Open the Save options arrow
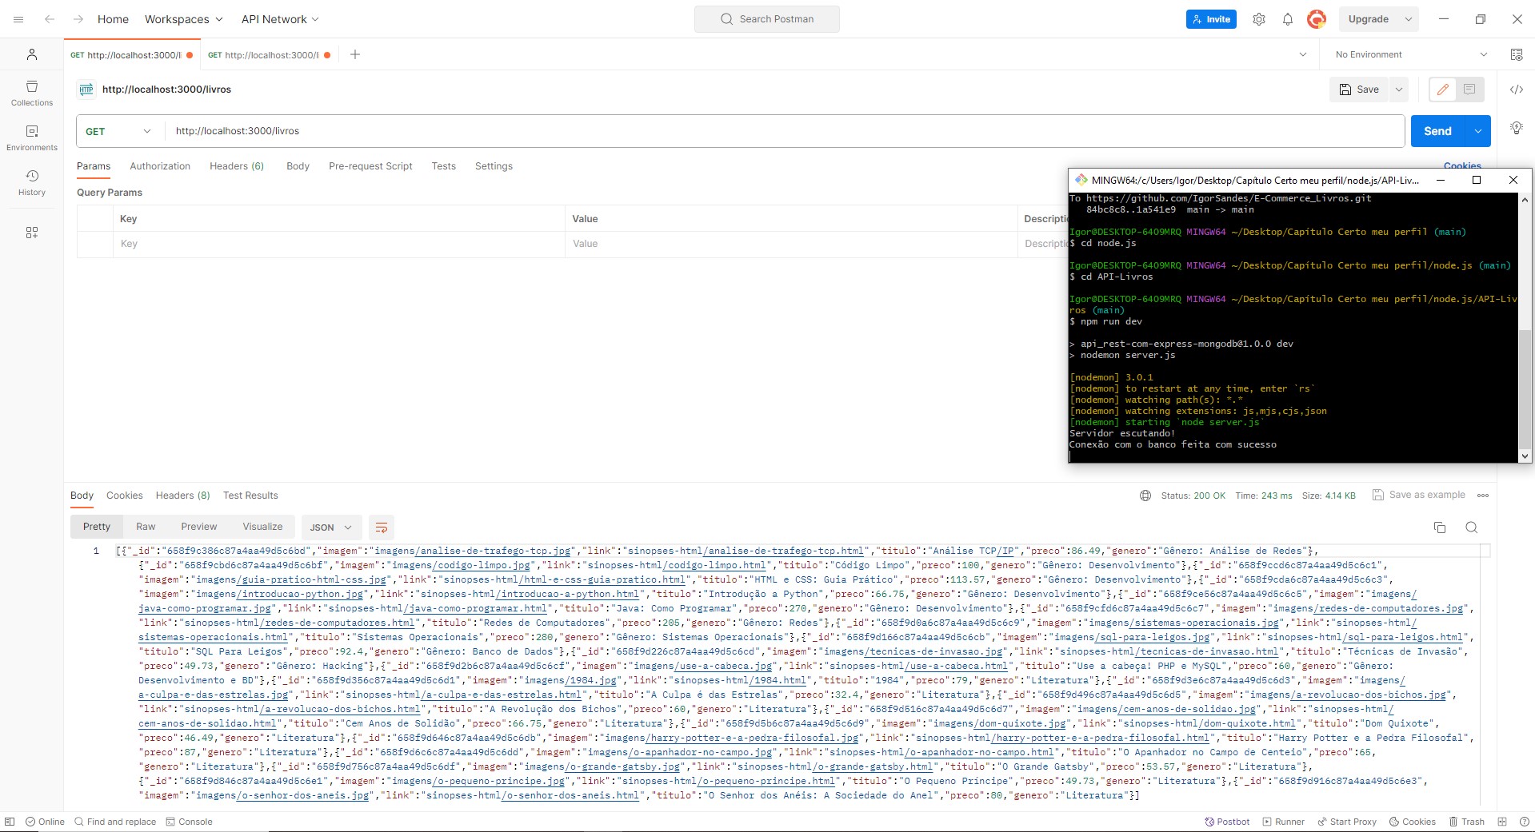The width and height of the screenshot is (1535, 832). tap(1399, 90)
